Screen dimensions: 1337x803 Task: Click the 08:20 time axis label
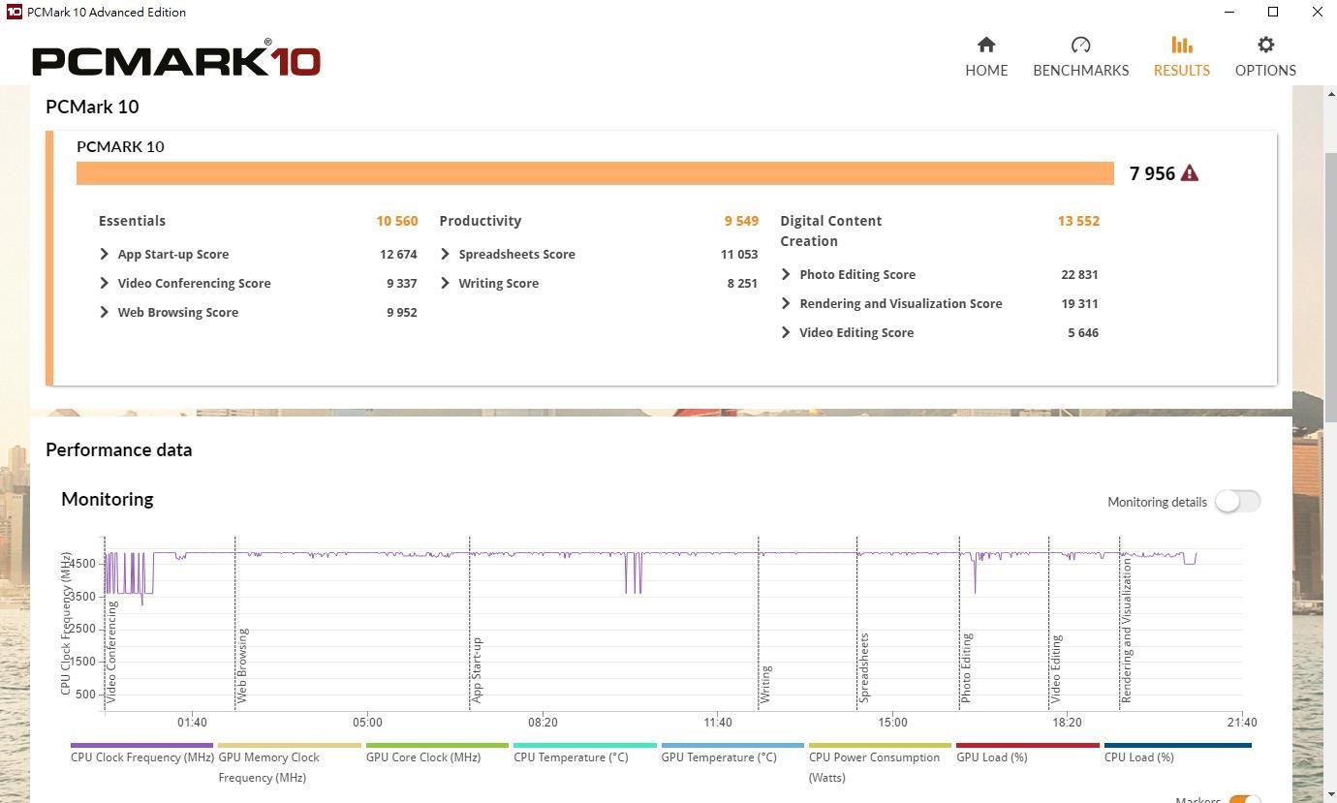click(x=543, y=723)
